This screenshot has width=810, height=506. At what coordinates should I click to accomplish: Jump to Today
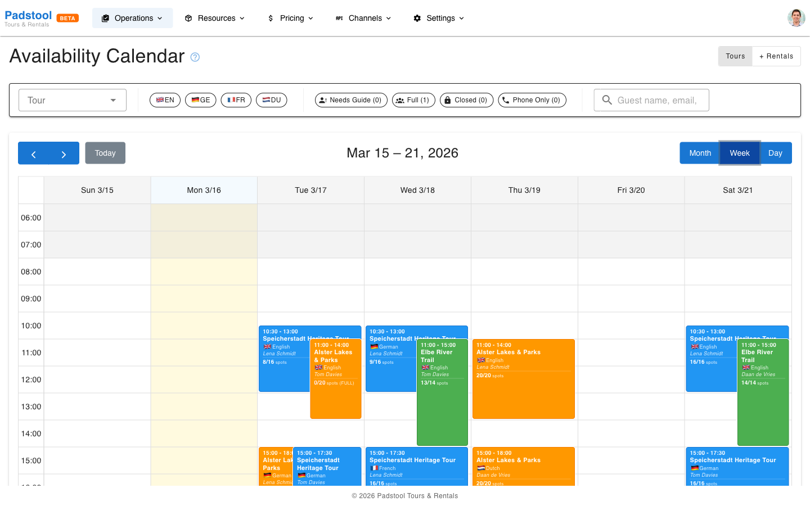(105, 153)
